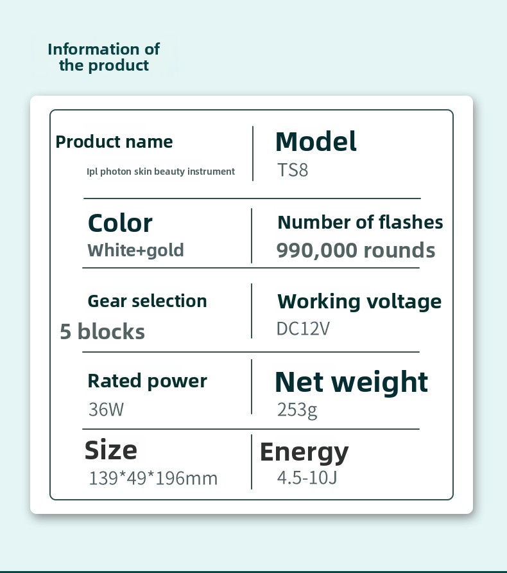Select the model value TS8
507x573 pixels.
tap(293, 172)
